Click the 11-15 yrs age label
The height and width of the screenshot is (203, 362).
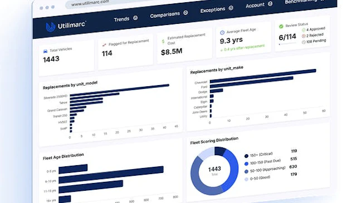click(x=50, y=191)
